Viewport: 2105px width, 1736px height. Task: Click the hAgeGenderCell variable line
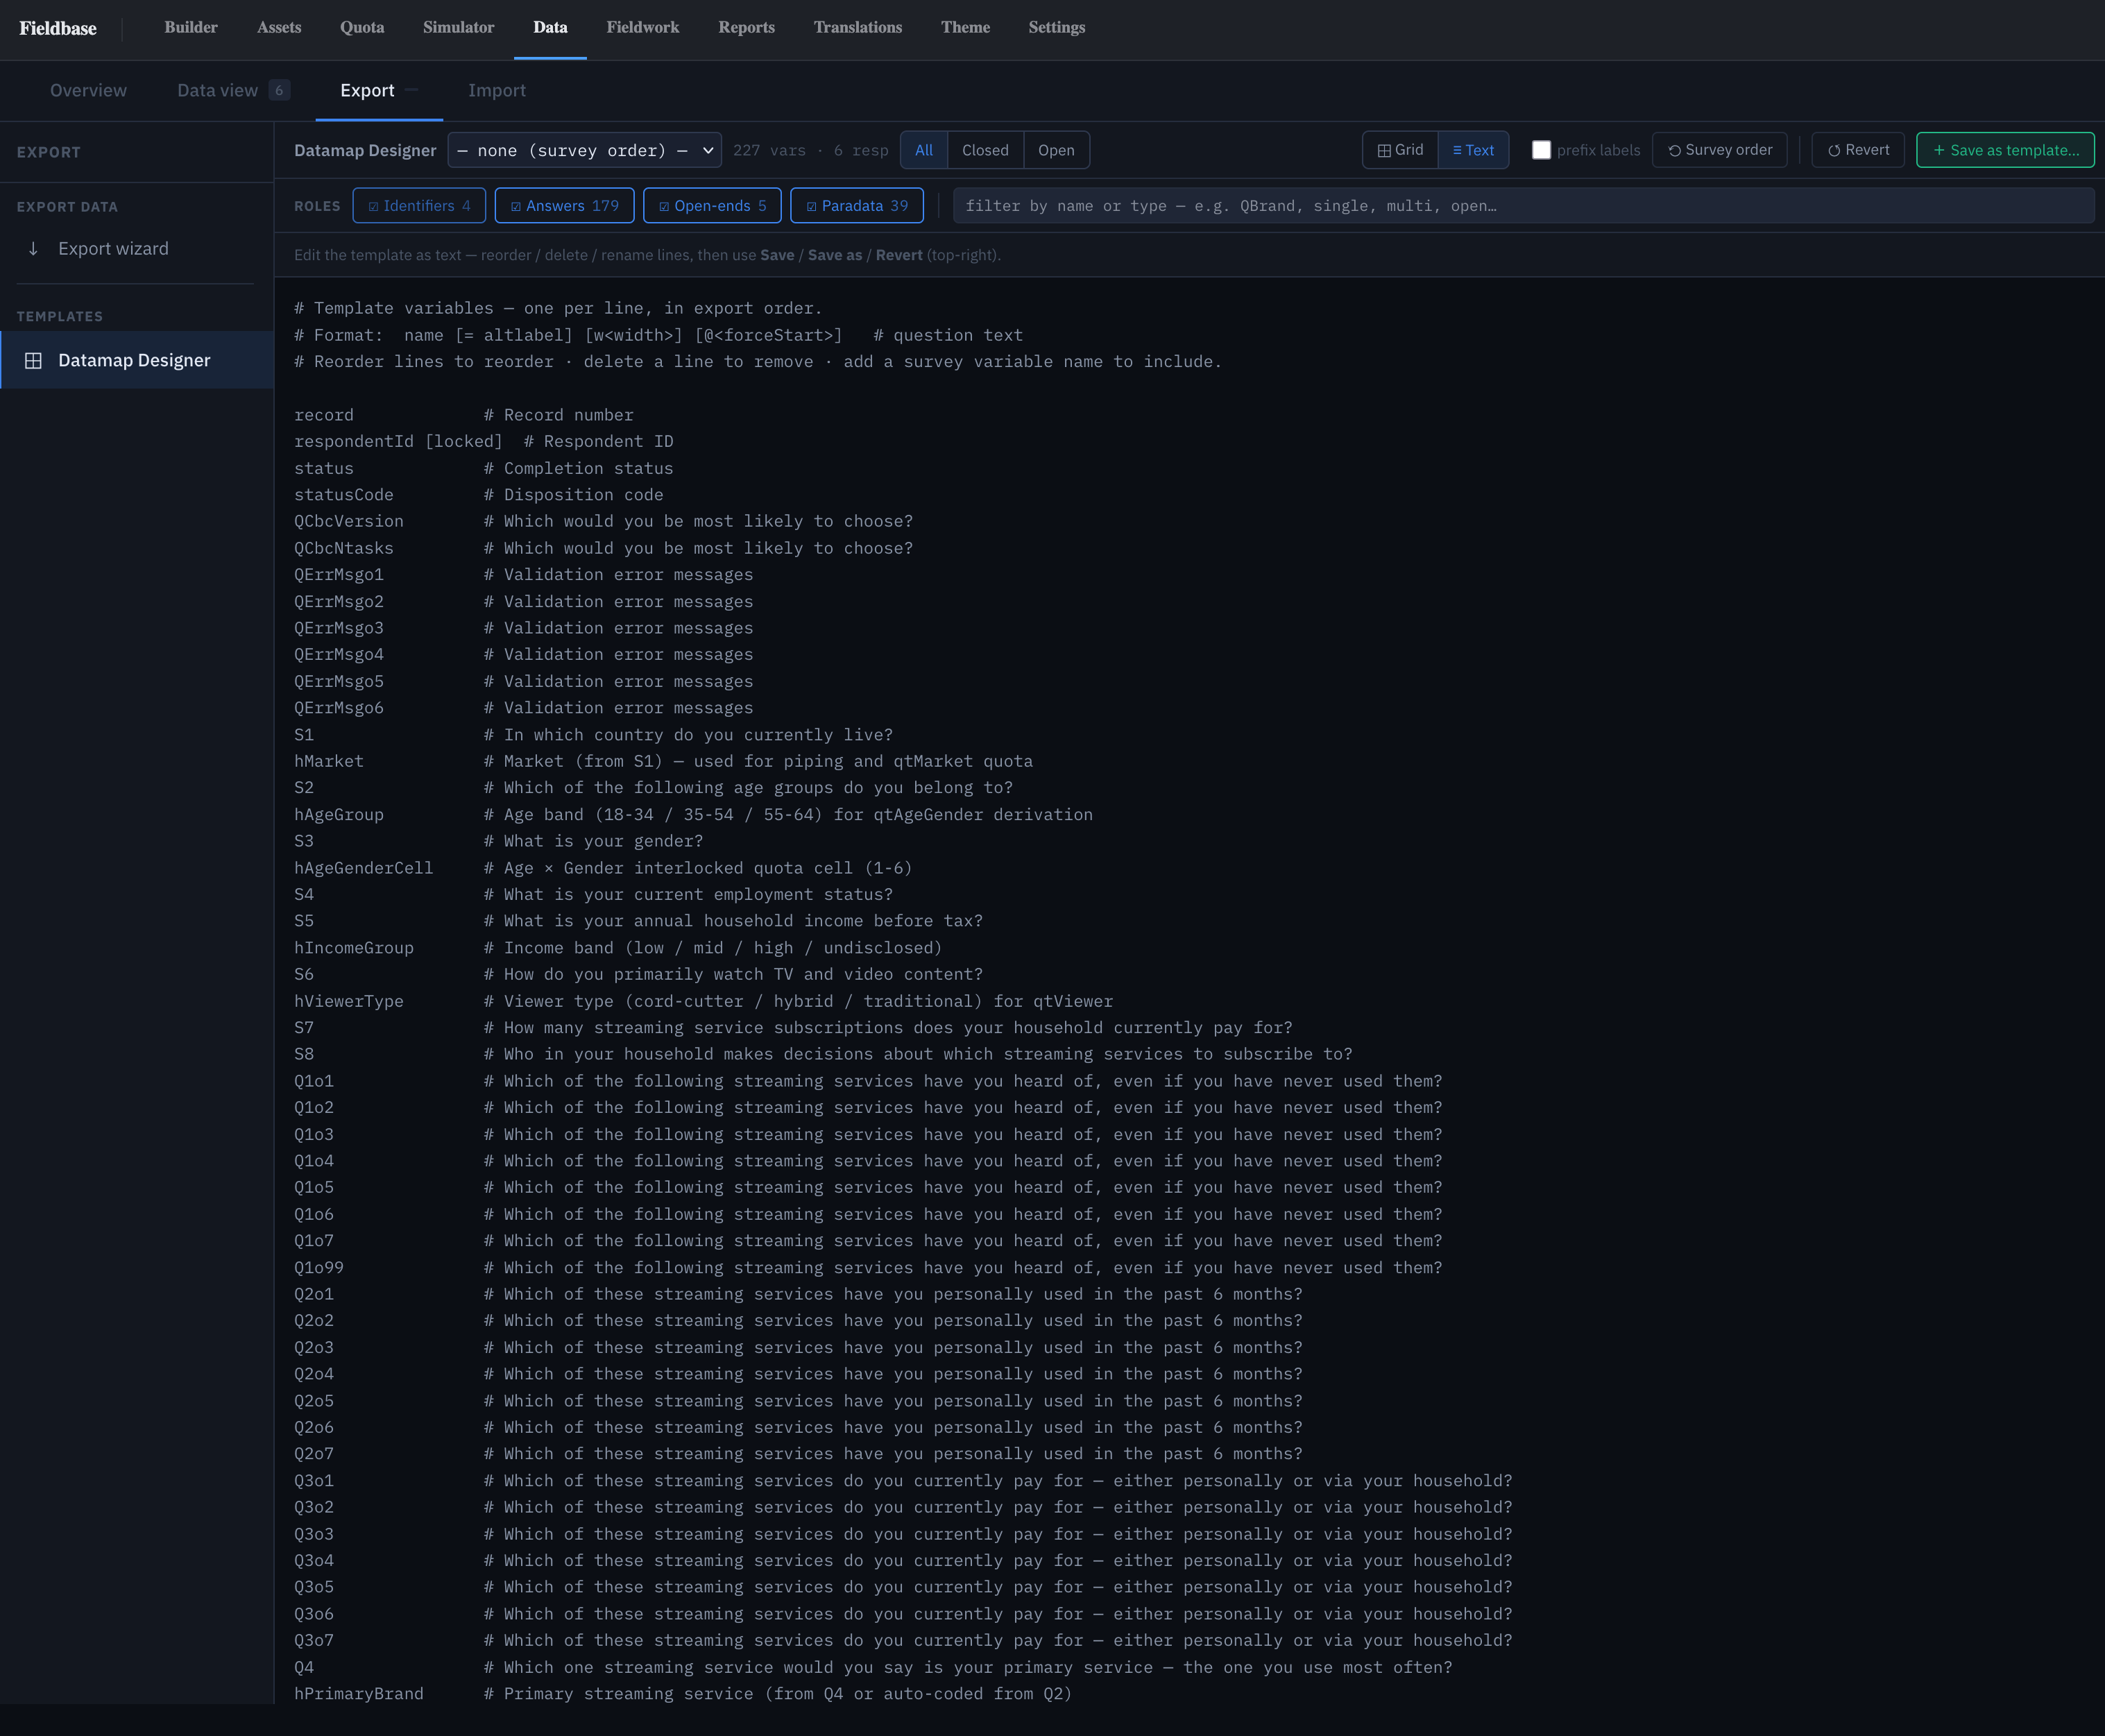click(x=603, y=868)
